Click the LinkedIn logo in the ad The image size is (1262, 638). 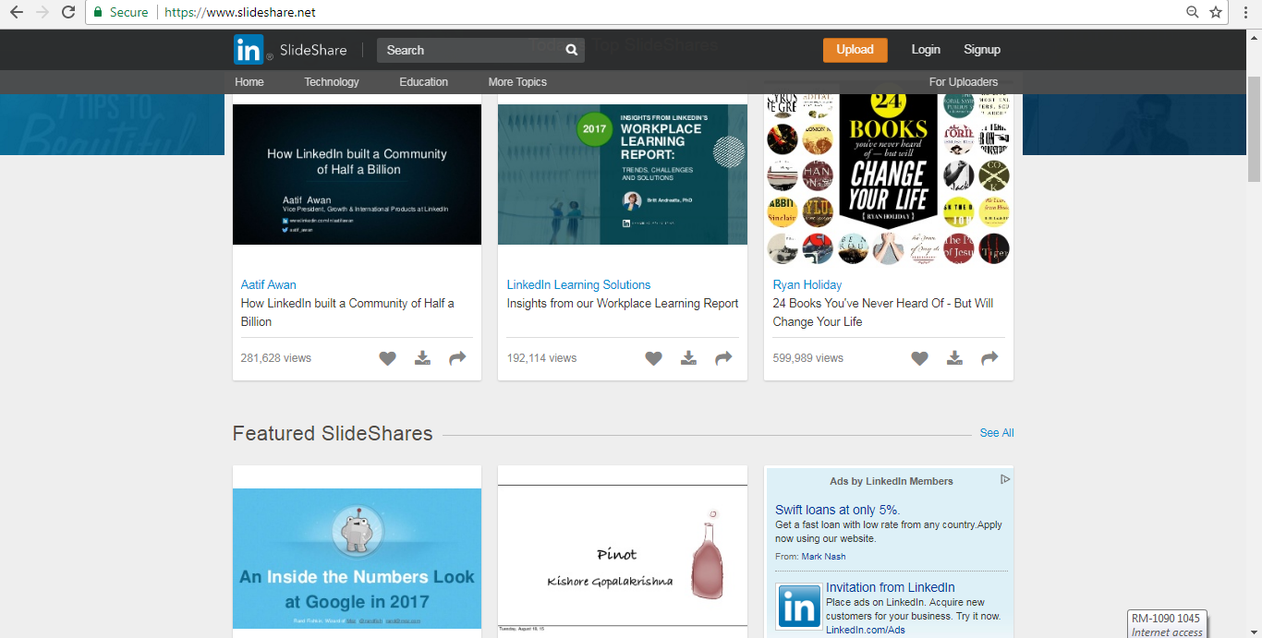pyautogui.click(x=799, y=608)
